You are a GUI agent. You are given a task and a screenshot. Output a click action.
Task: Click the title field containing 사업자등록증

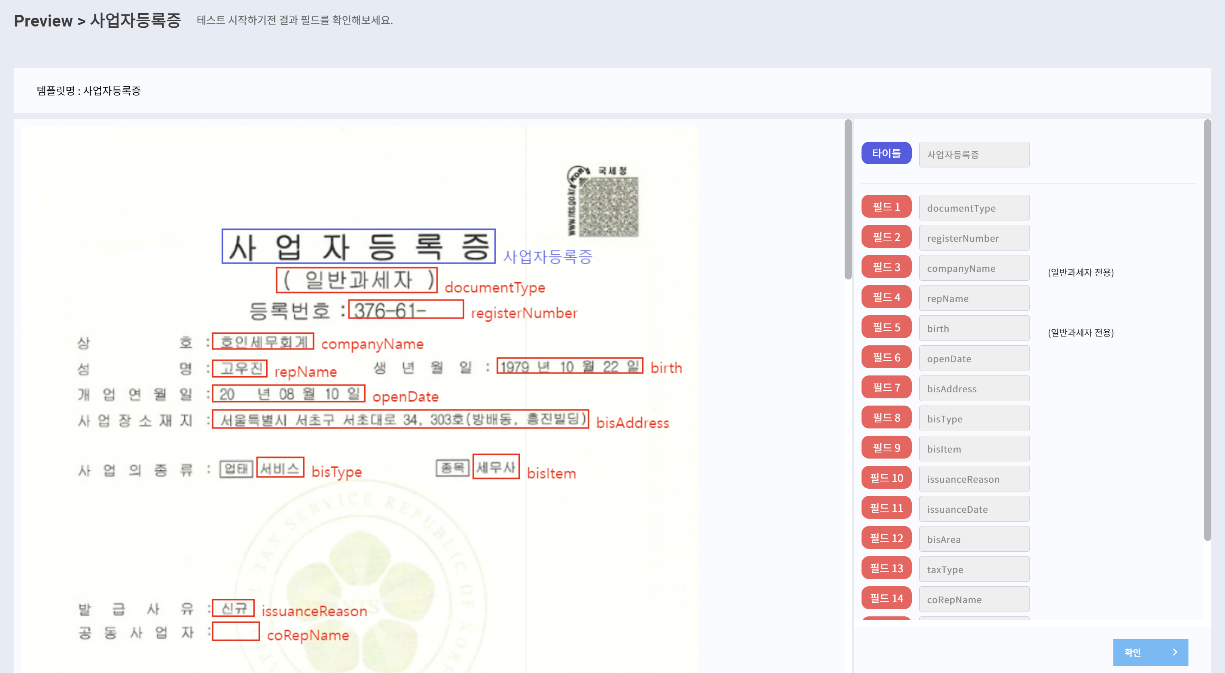tap(974, 155)
